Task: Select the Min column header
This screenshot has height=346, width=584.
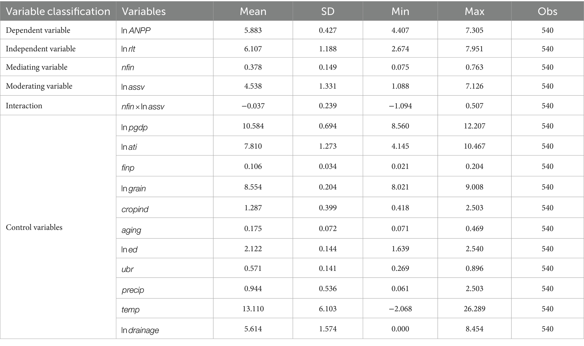Action: coord(400,11)
